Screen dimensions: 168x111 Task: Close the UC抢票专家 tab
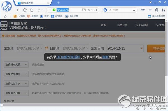[x=48, y=3]
